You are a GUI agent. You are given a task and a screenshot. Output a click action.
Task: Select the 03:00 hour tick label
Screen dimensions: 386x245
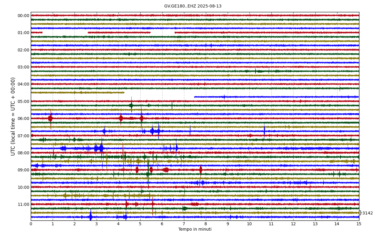pos(23,67)
